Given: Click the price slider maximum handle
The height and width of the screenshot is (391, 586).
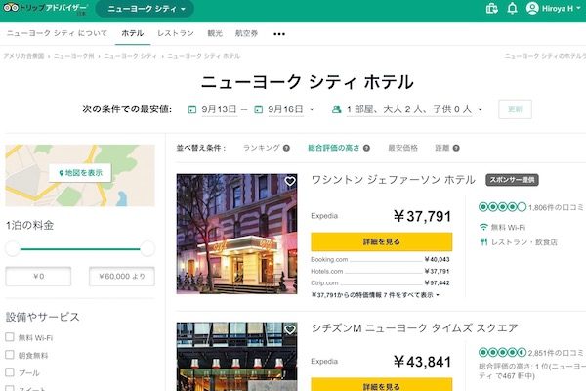Looking at the screenshot, I should (147, 249).
